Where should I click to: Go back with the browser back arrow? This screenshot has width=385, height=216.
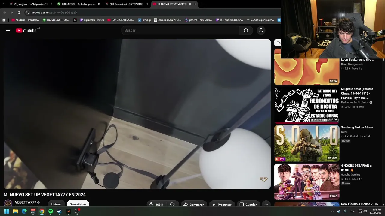5,13
